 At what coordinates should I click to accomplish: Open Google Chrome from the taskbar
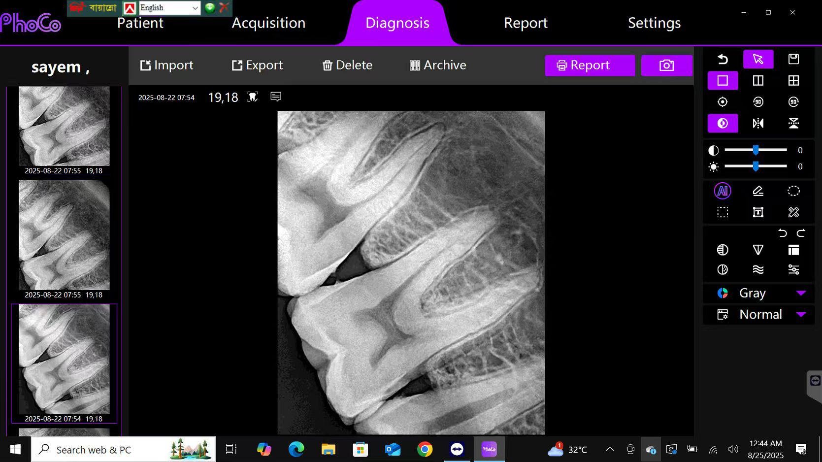coord(425,449)
